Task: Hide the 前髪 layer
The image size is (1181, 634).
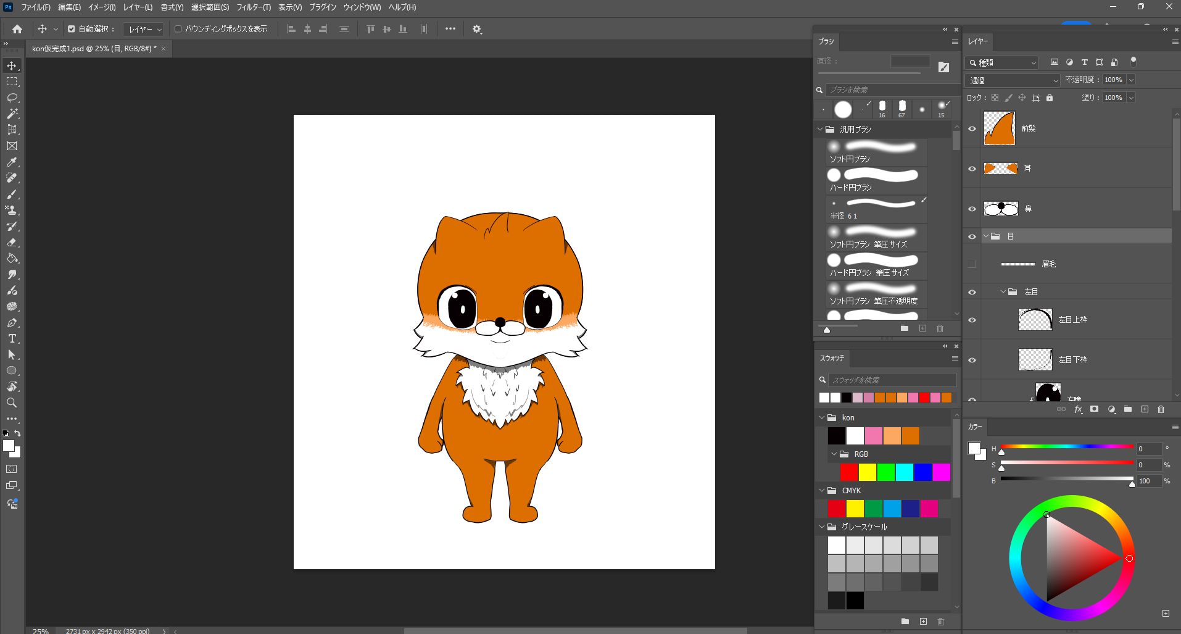Action: [972, 128]
